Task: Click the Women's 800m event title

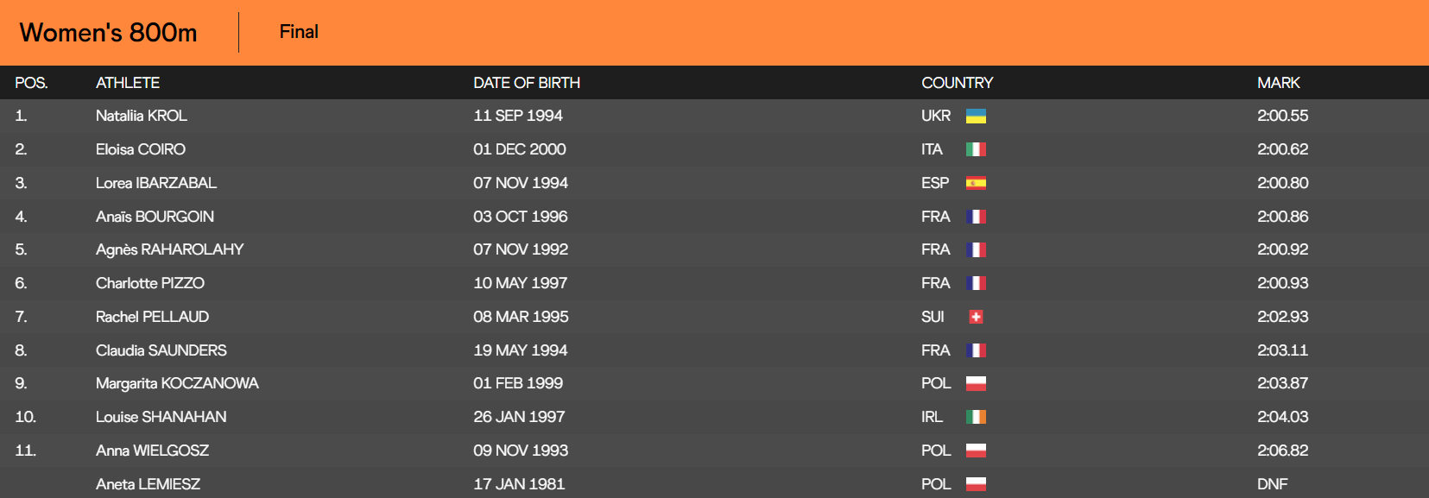Action: coord(109,33)
